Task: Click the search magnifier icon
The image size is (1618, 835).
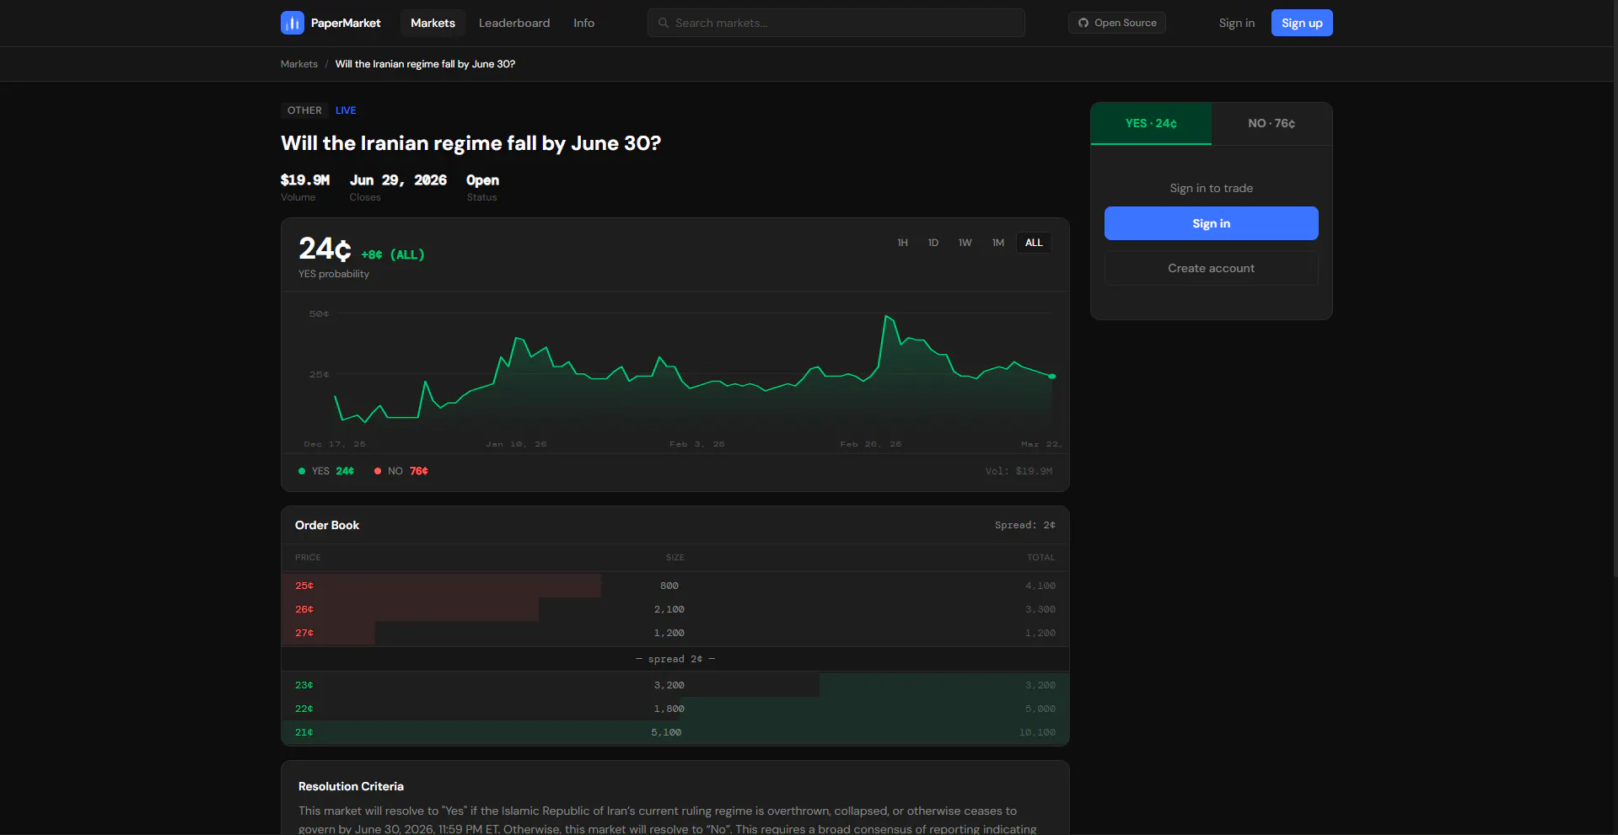Action: pyautogui.click(x=664, y=23)
